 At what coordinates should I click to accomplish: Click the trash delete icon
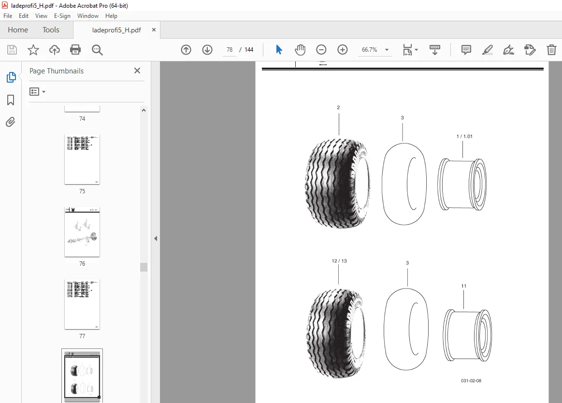pyautogui.click(x=551, y=50)
